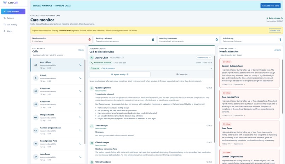Click the AC avatar in the clinical review header
The image size is (285, 164).
pos(92,58)
